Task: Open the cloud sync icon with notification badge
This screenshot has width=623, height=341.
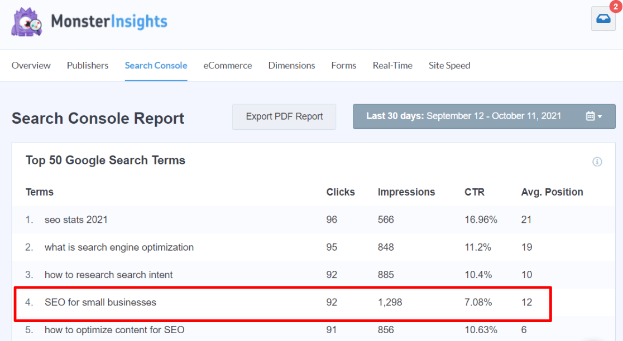Action: [x=603, y=18]
